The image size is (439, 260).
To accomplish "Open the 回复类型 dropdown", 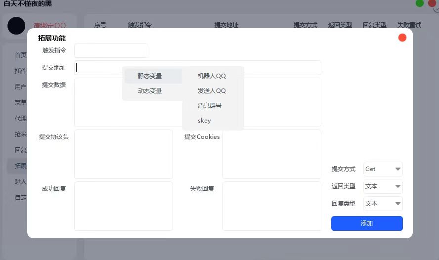I will [x=383, y=204].
